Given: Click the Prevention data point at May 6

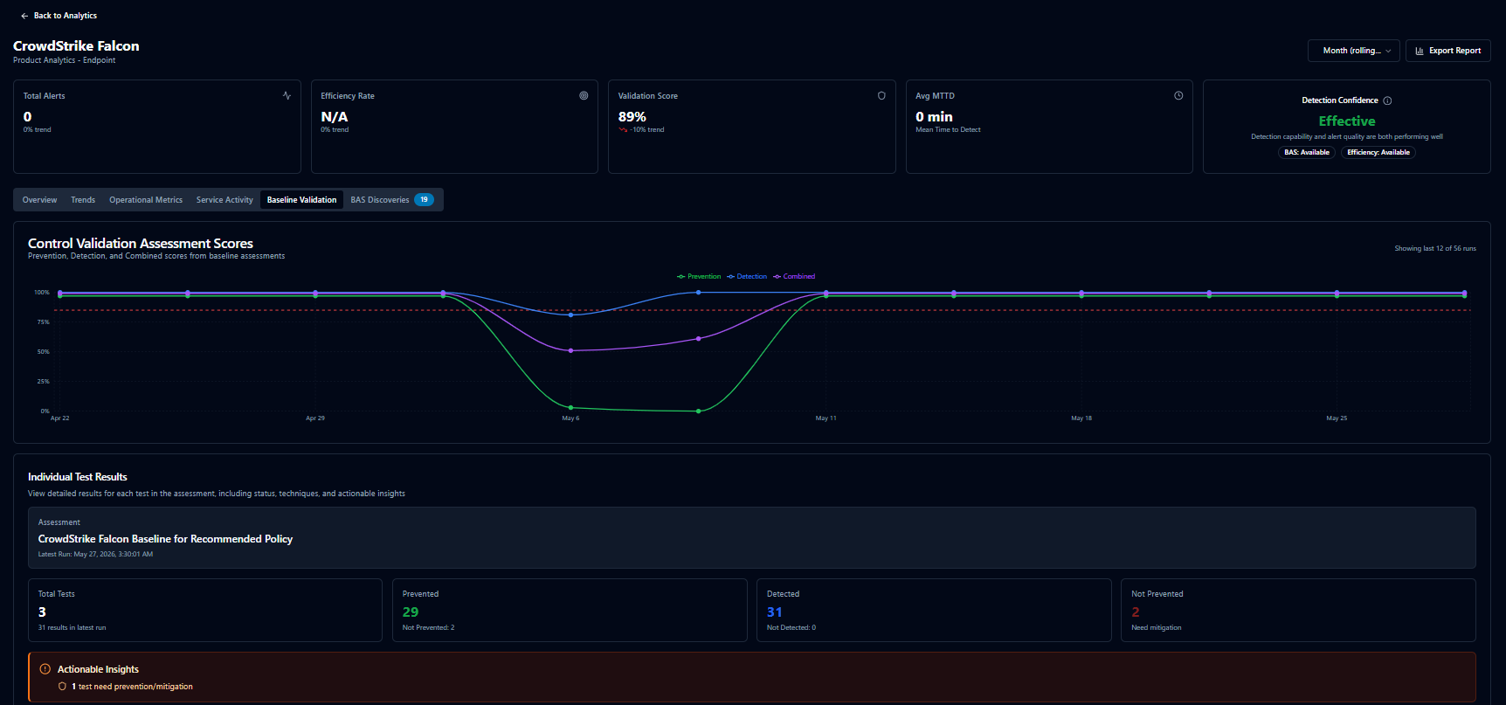Looking at the screenshot, I should pos(570,407).
